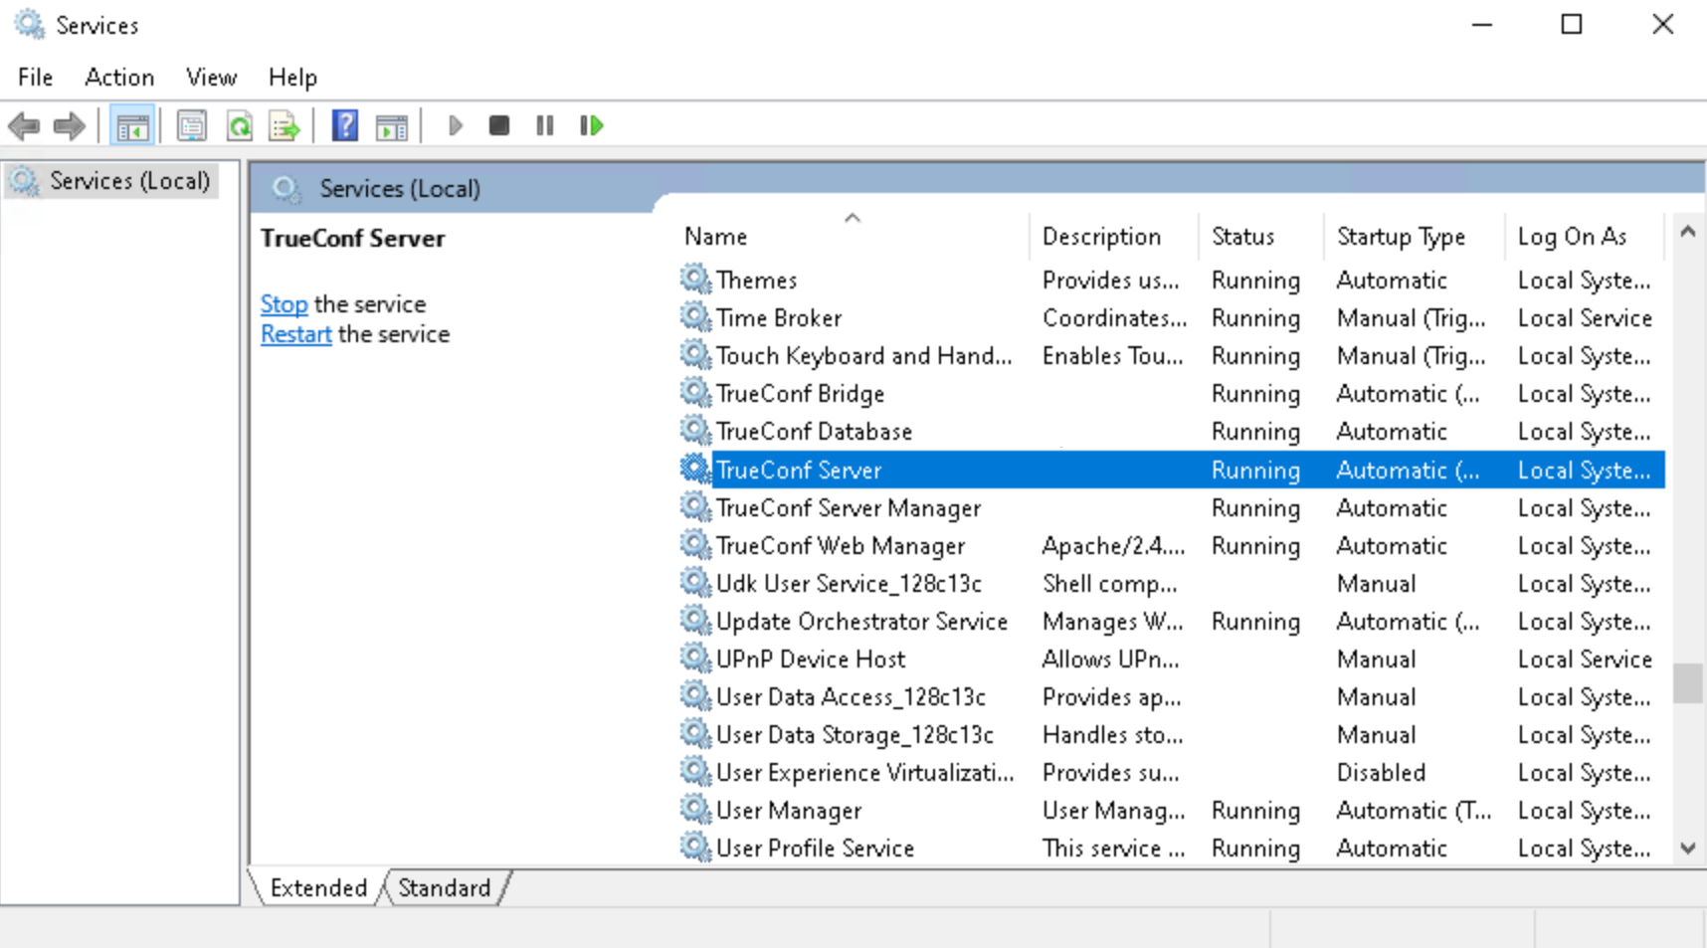Open Properties via toolbar icon

[191, 126]
